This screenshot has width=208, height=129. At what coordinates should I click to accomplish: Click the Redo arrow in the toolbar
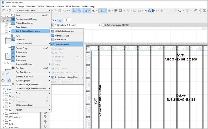tap(69, 11)
